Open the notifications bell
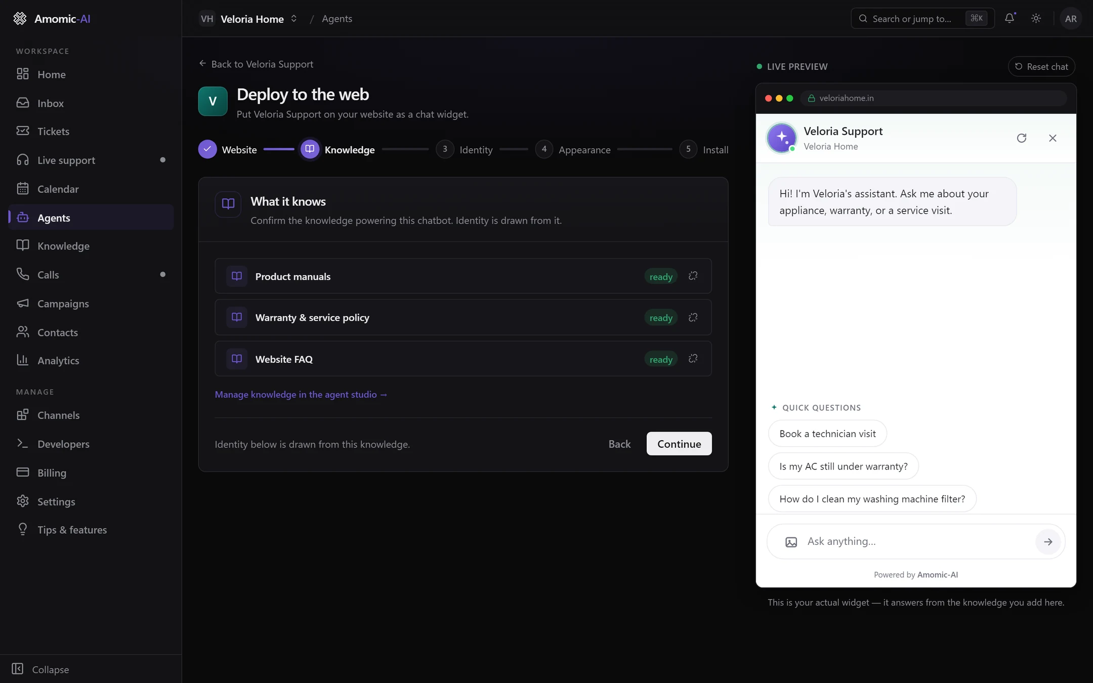The height and width of the screenshot is (683, 1093). click(x=1010, y=18)
